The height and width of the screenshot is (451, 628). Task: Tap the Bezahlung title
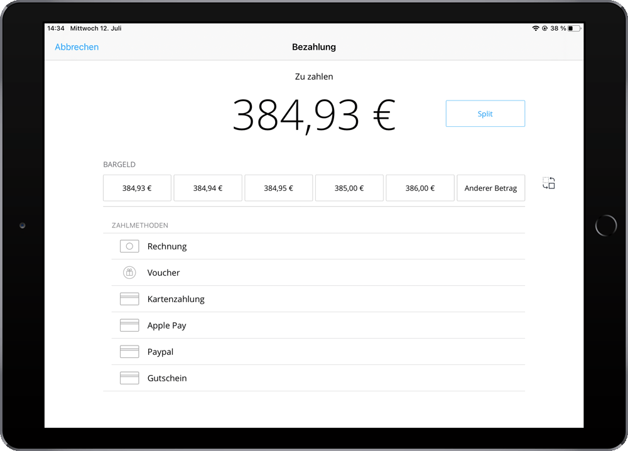point(314,47)
